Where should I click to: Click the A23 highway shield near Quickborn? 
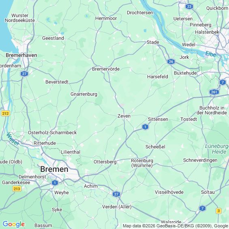189,6
